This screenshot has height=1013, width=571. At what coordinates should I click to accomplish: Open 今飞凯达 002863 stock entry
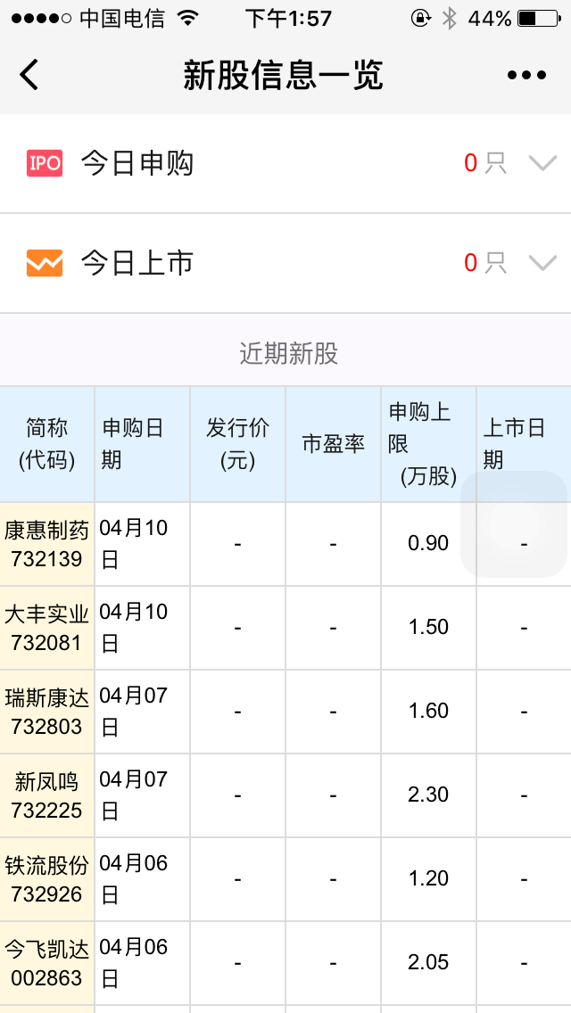(x=47, y=963)
